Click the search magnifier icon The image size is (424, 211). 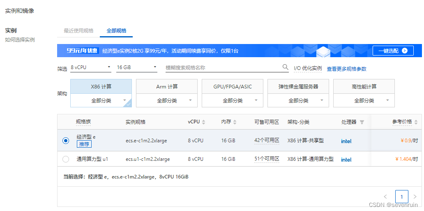point(285,67)
